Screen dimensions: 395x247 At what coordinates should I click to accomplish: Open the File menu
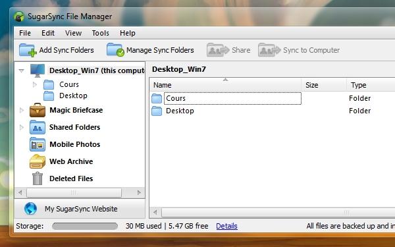click(x=25, y=33)
